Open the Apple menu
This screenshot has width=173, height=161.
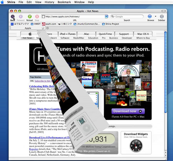(x=2, y=2)
